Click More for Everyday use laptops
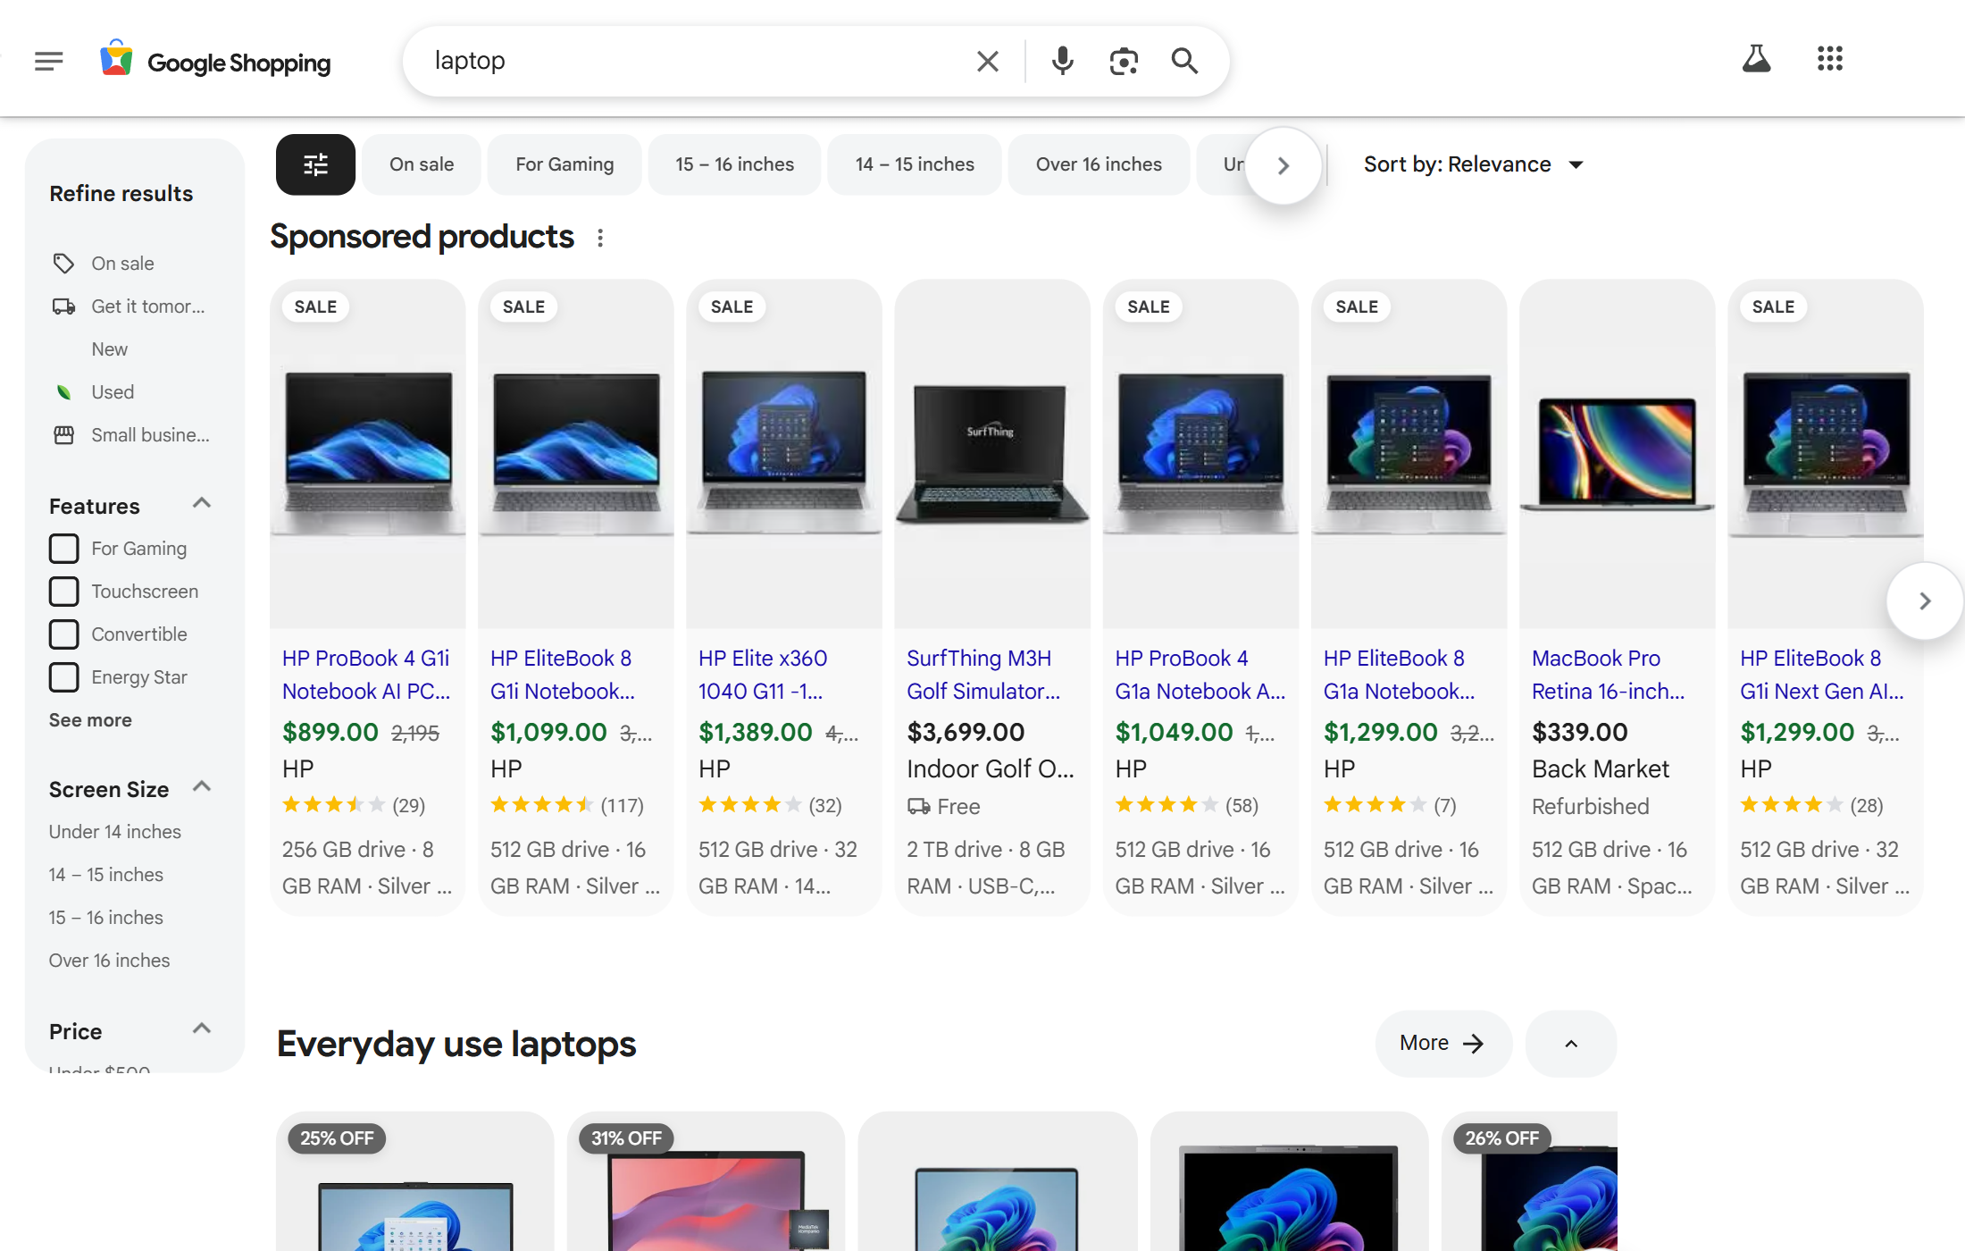The width and height of the screenshot is (1965, 1251). click(x=1442, y=1044)
